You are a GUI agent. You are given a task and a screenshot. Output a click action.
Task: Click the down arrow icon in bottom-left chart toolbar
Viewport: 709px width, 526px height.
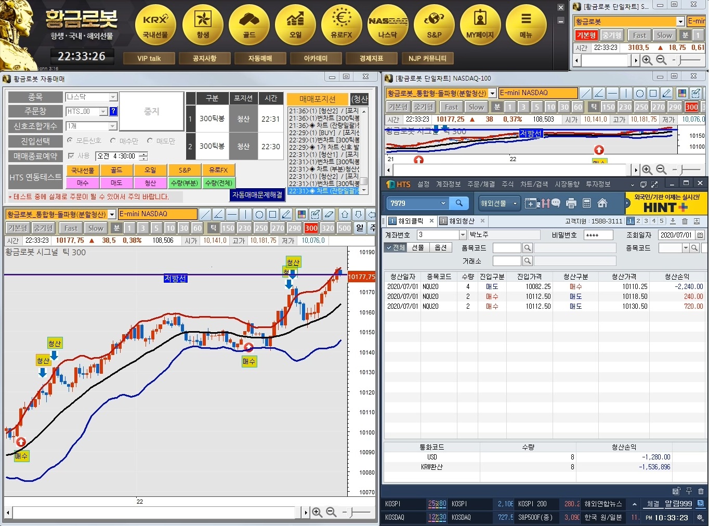tap(358, 214)
